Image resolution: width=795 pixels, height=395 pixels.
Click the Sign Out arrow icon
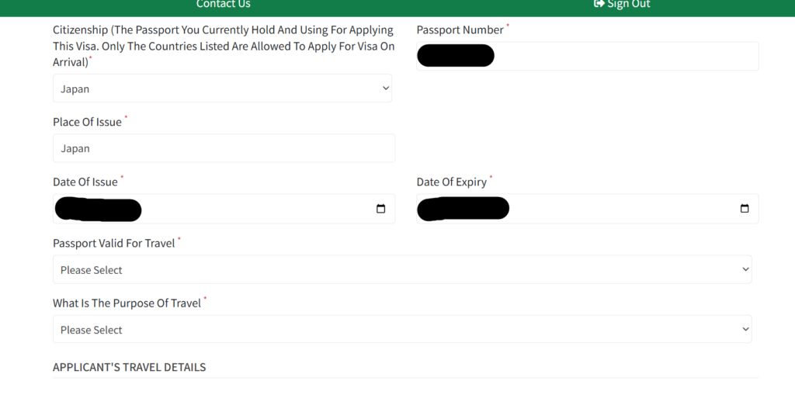click(599, 4)
